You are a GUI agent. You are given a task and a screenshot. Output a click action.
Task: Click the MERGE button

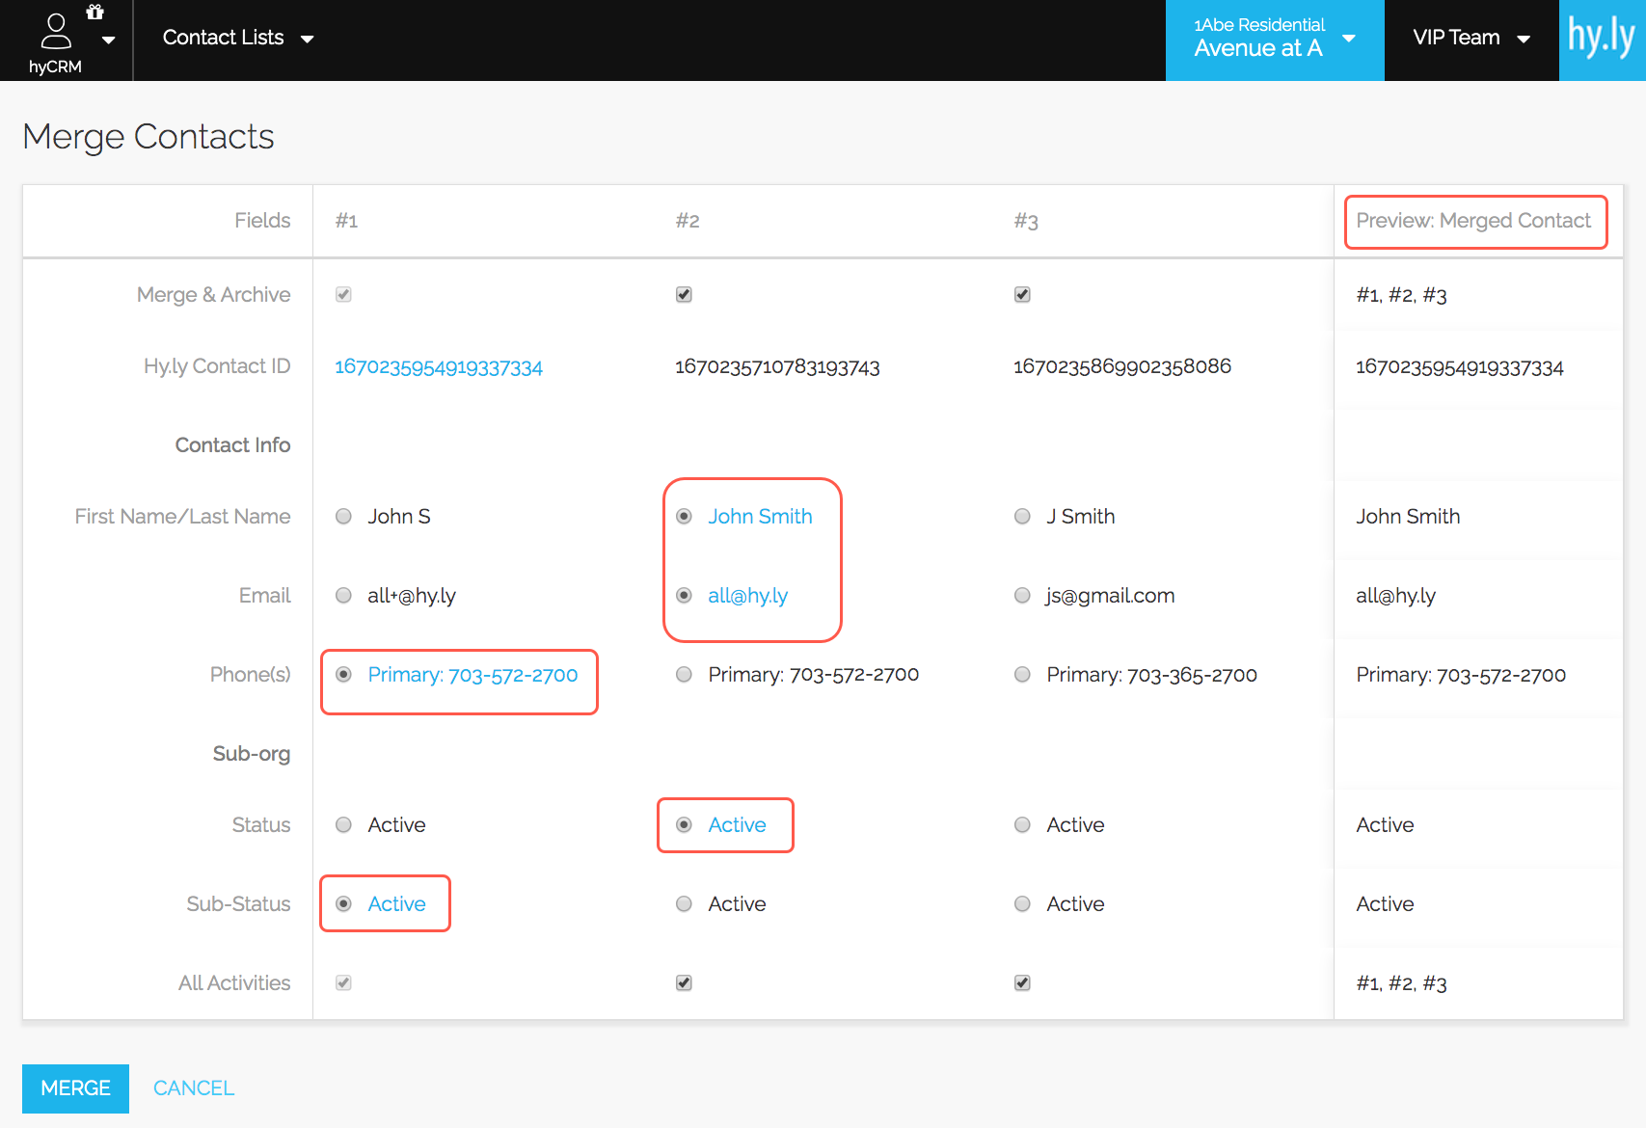click(75, 1088)
